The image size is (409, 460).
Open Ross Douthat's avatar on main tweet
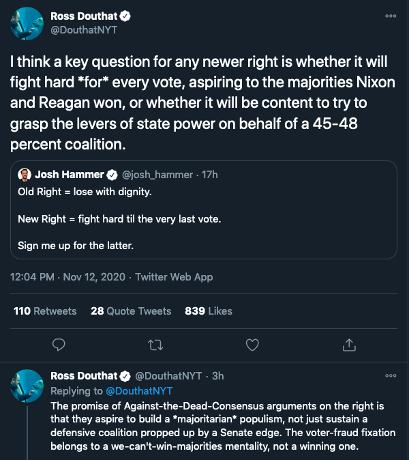point(27,25)
